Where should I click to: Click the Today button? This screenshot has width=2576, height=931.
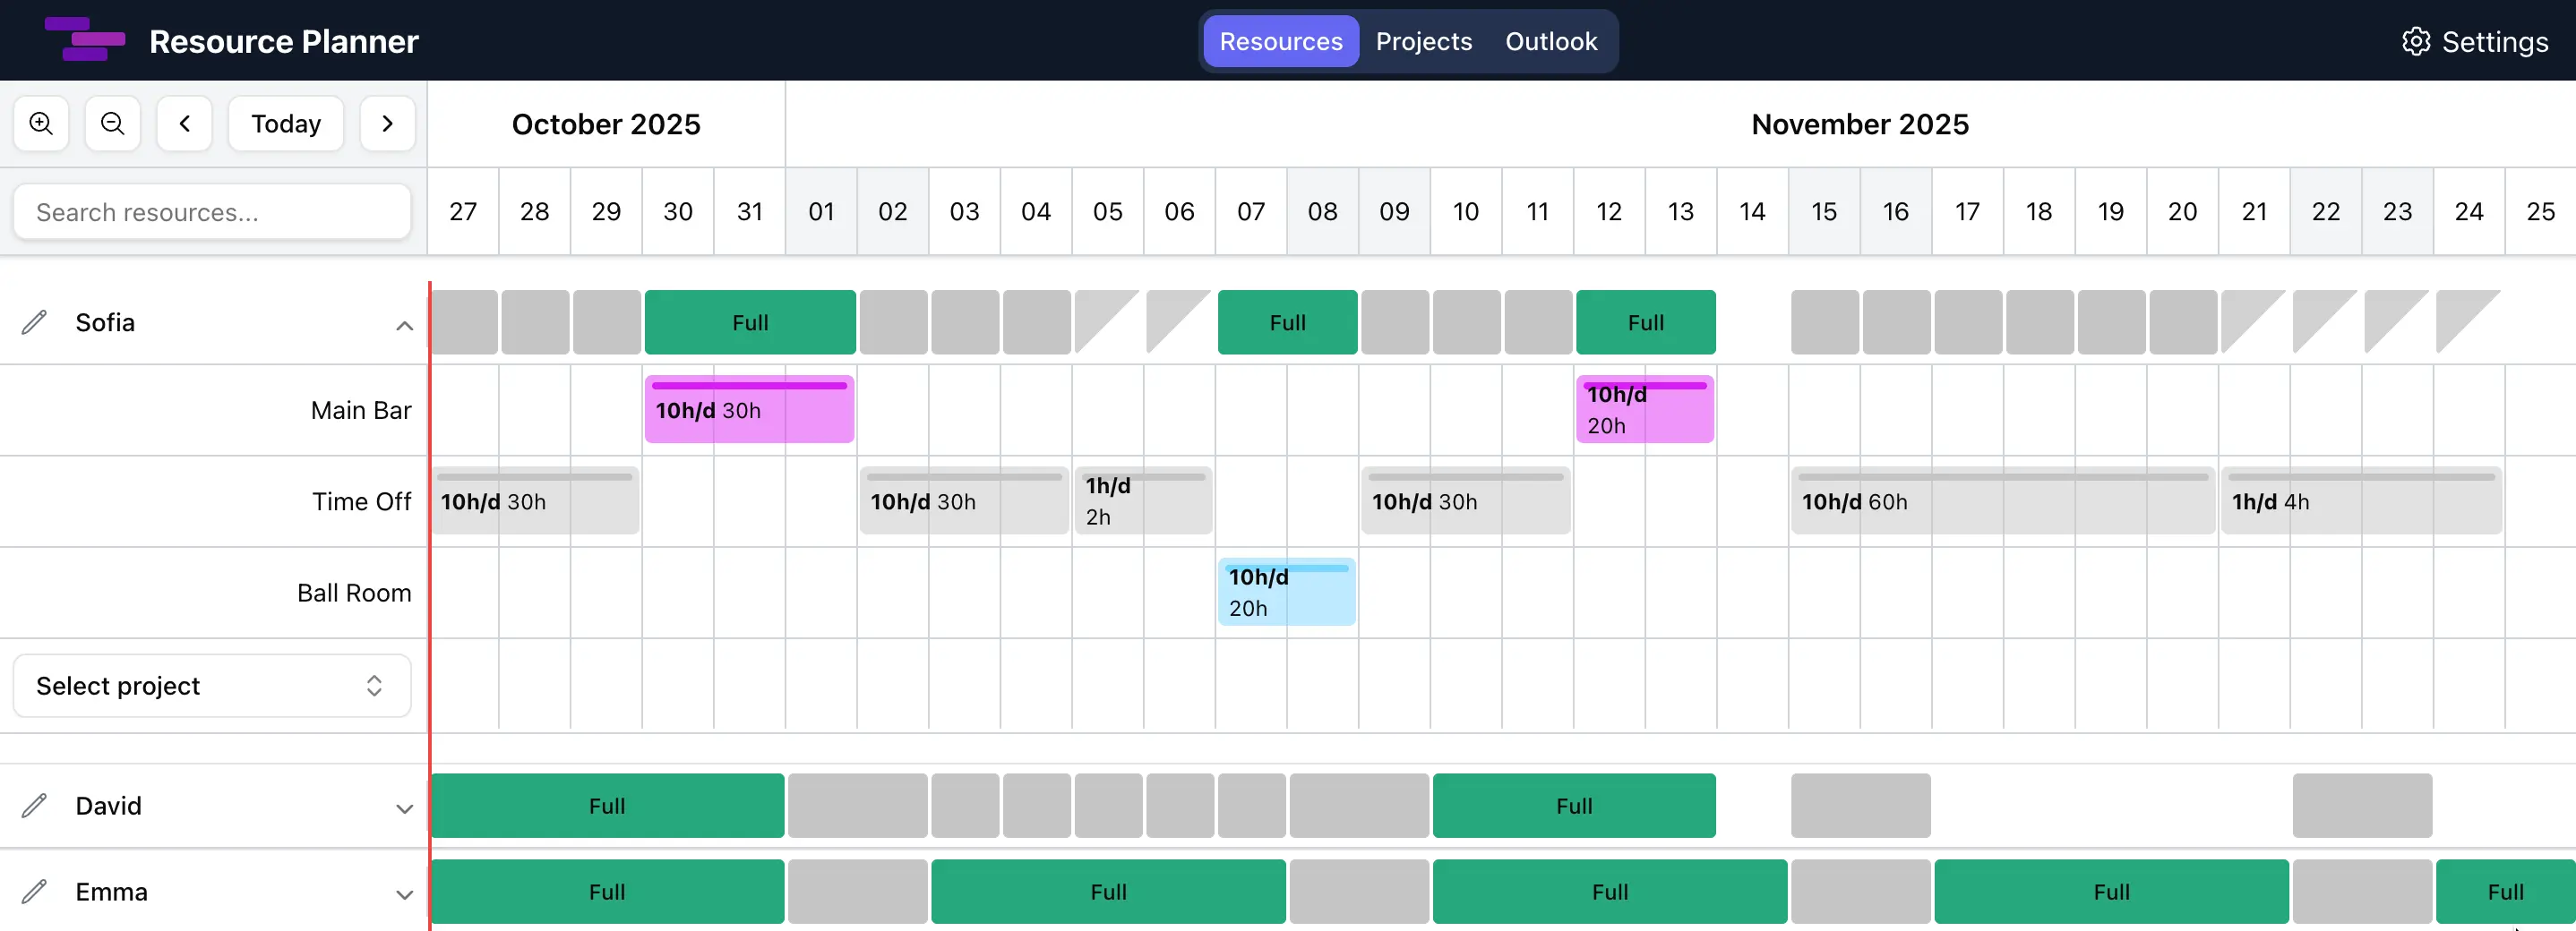coord(285,123)
